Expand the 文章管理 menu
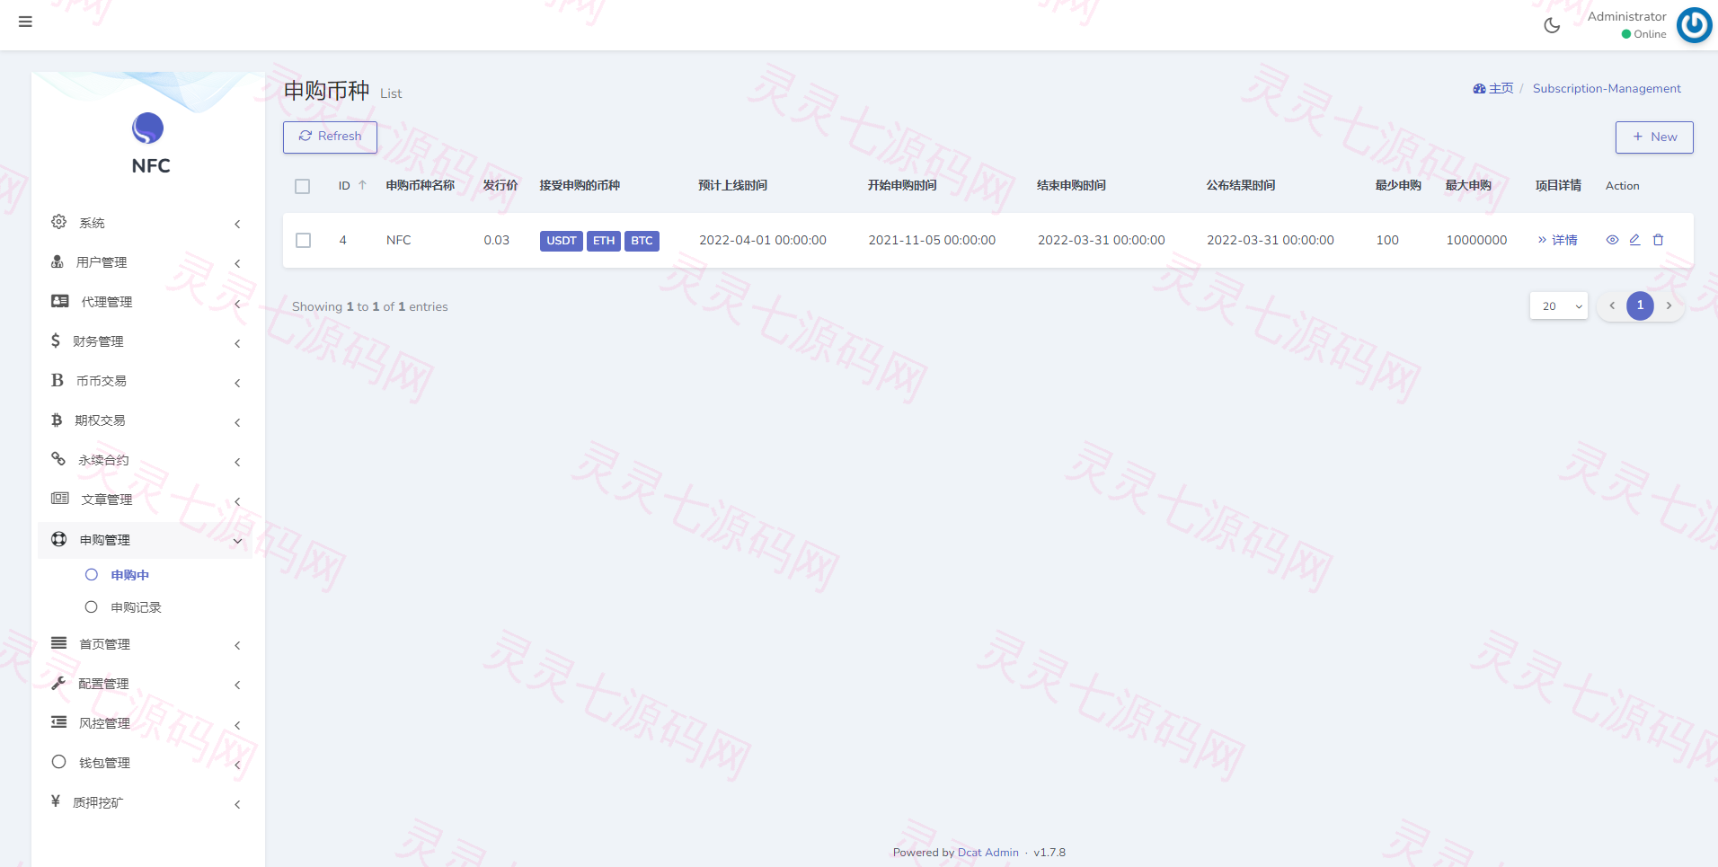This screenshot has width=1718, height=867. 147,500
